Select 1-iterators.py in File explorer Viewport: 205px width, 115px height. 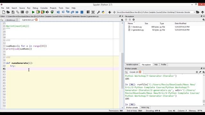136,27
